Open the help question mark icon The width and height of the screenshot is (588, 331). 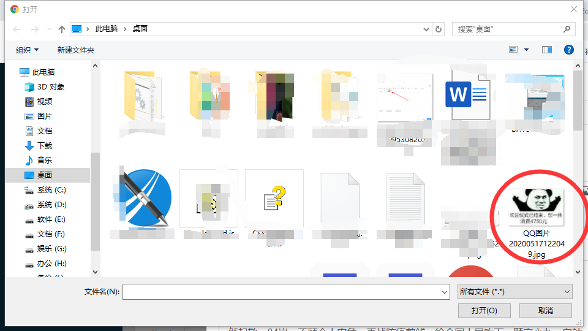tap(568, 50)
